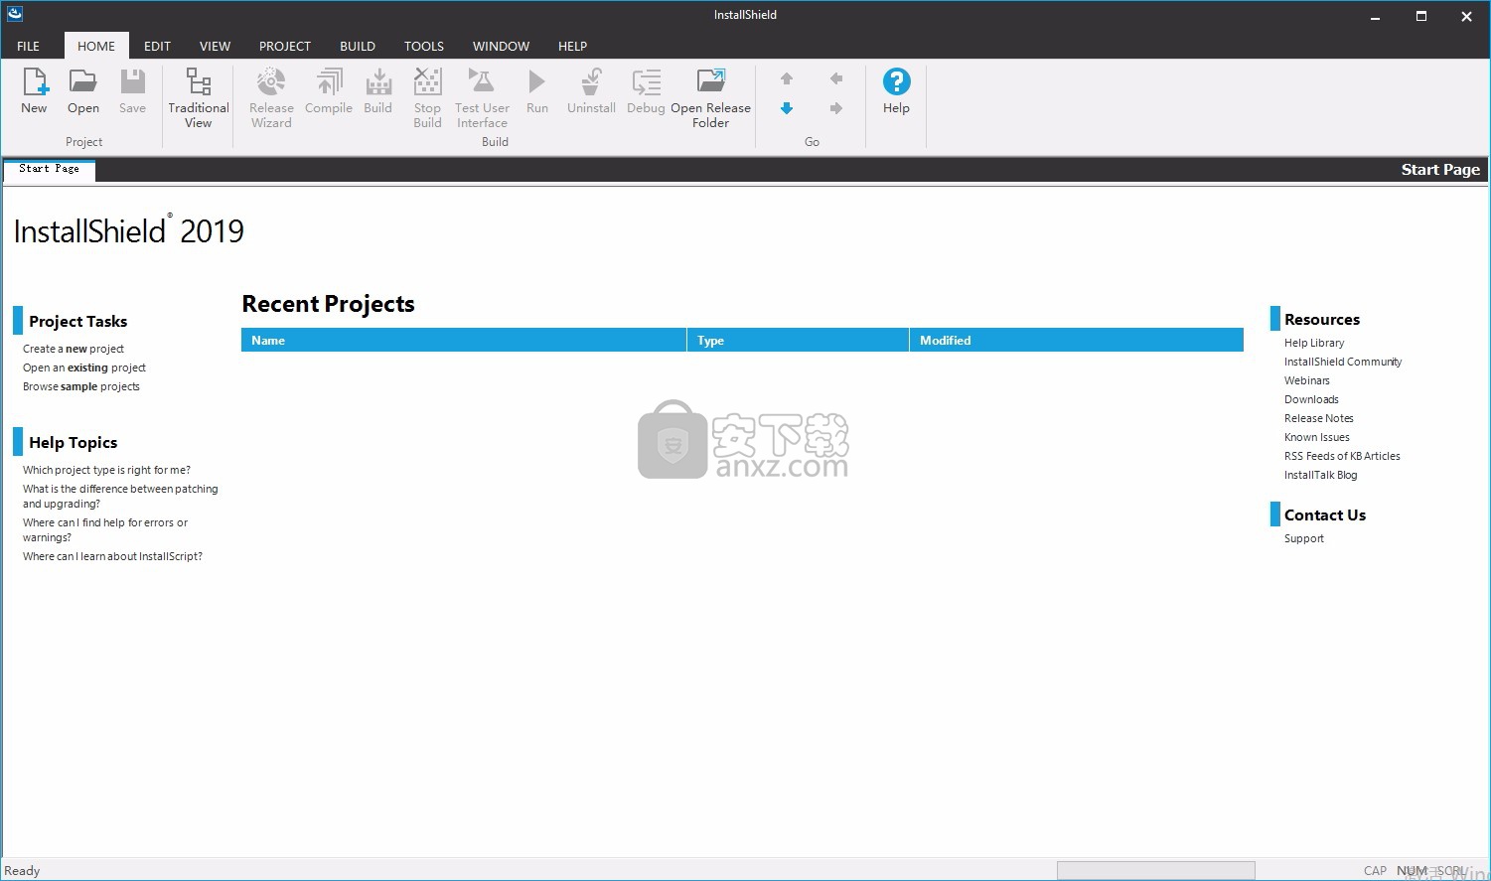Click the Support link under Contact Us
This screenshot has width=1491, height=881.
(x=1304, y=538)
